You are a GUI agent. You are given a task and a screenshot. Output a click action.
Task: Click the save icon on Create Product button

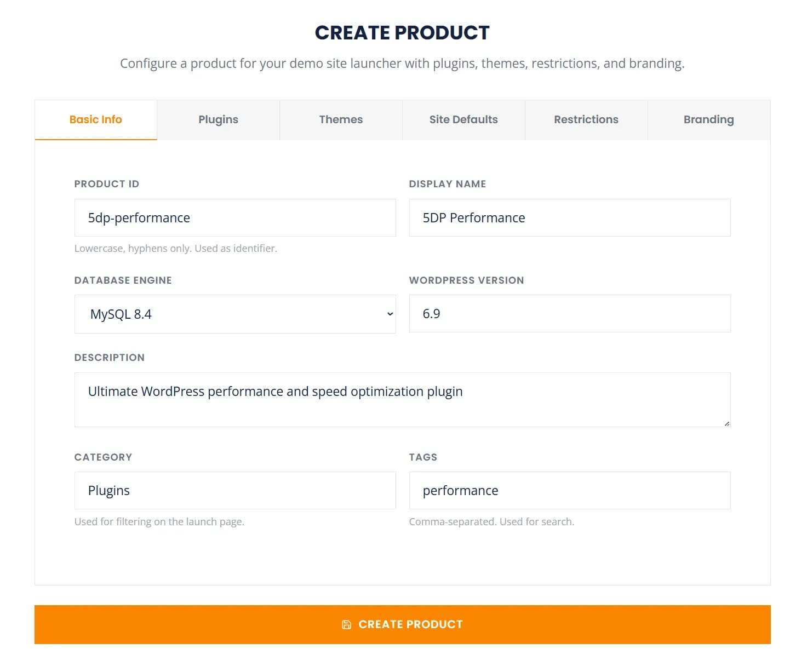pos(346,624)
